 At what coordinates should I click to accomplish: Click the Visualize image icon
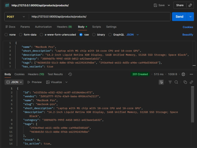[x=48, y=82]
